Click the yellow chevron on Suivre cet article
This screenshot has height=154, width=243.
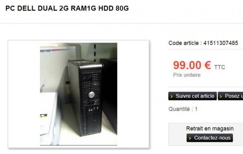tap(172, 96)
